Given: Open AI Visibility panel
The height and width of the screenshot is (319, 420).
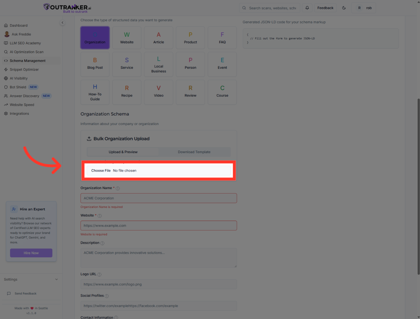Looking at the screenshot, I should [19, 78].
